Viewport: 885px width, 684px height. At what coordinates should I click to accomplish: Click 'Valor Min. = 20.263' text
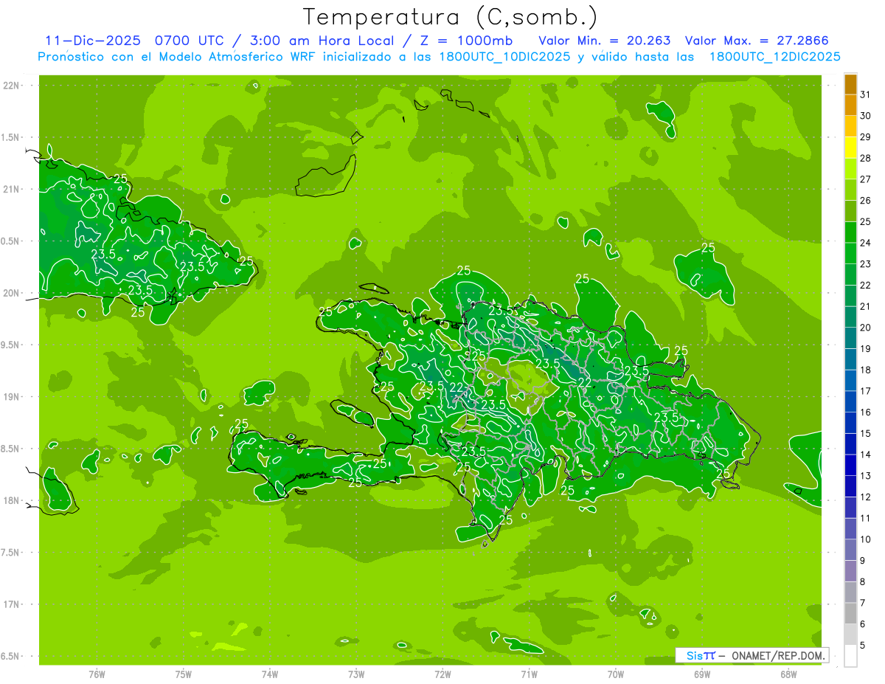pyautogui.click(x=605, y=41)
